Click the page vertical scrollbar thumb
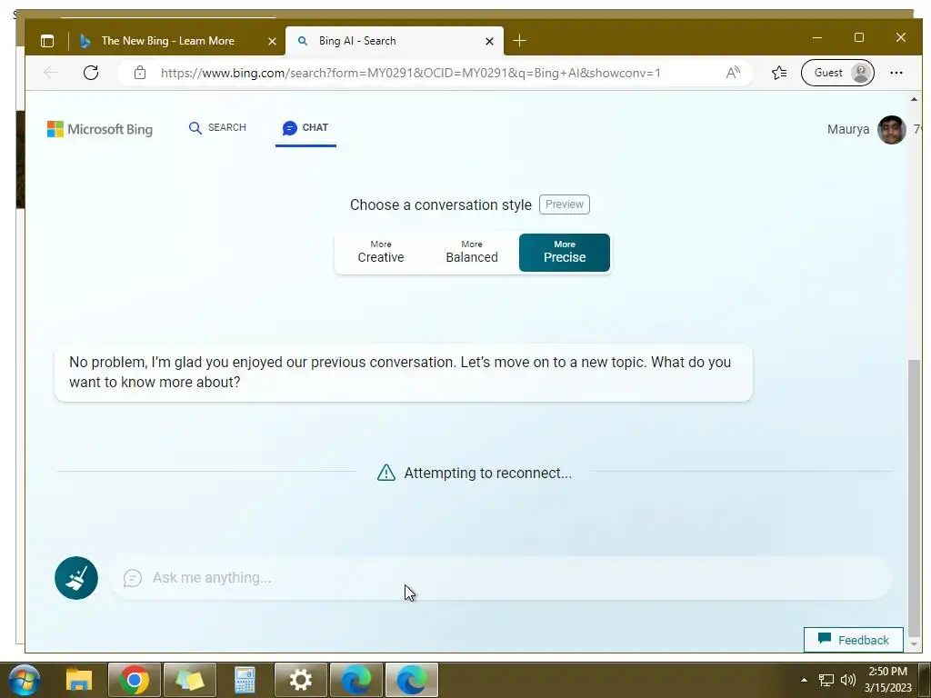 [x=914, y=497]
